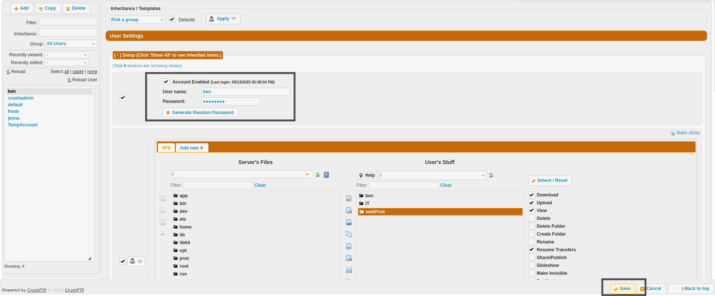Click the User name input field

pos(245,92)
